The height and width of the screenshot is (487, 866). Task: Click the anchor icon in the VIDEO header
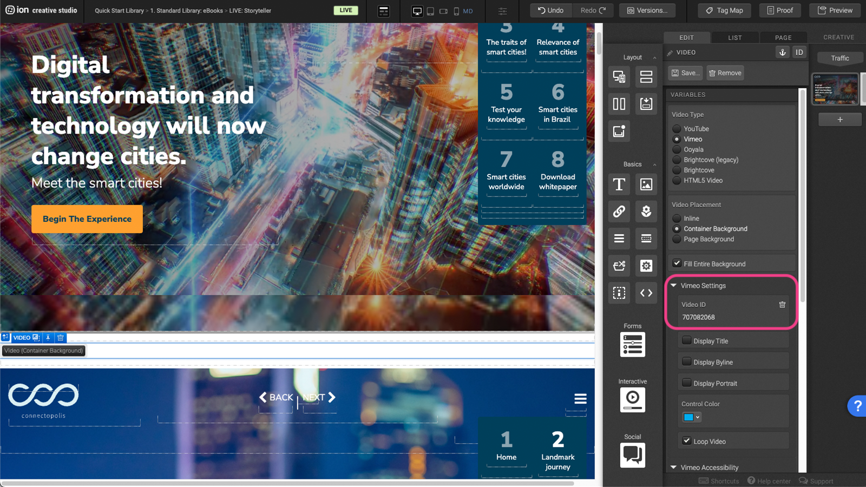[782, 52]
